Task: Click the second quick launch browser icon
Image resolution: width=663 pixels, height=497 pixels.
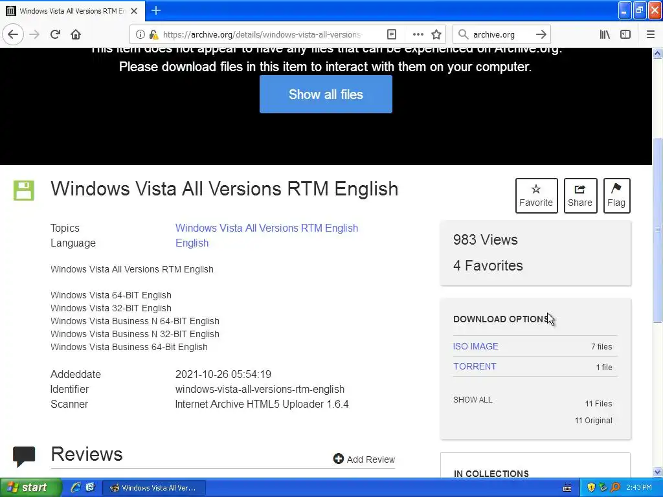Action: point(90,487)
